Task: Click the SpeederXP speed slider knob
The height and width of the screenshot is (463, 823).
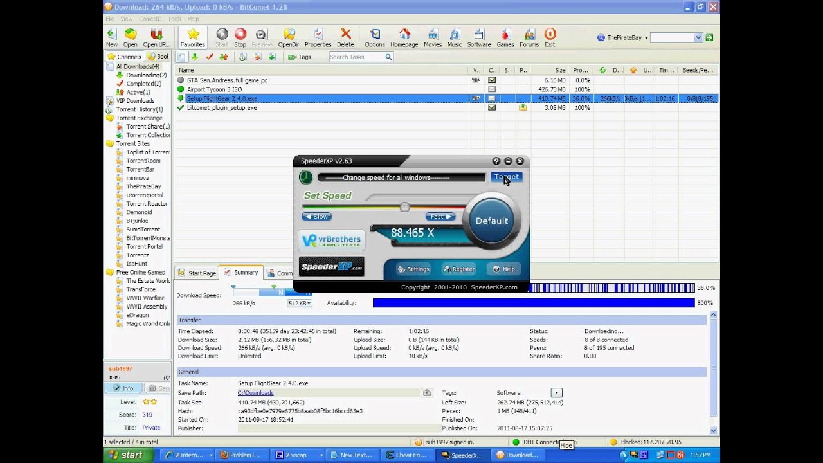Action: pyautogui.click(x=404, y=207)
